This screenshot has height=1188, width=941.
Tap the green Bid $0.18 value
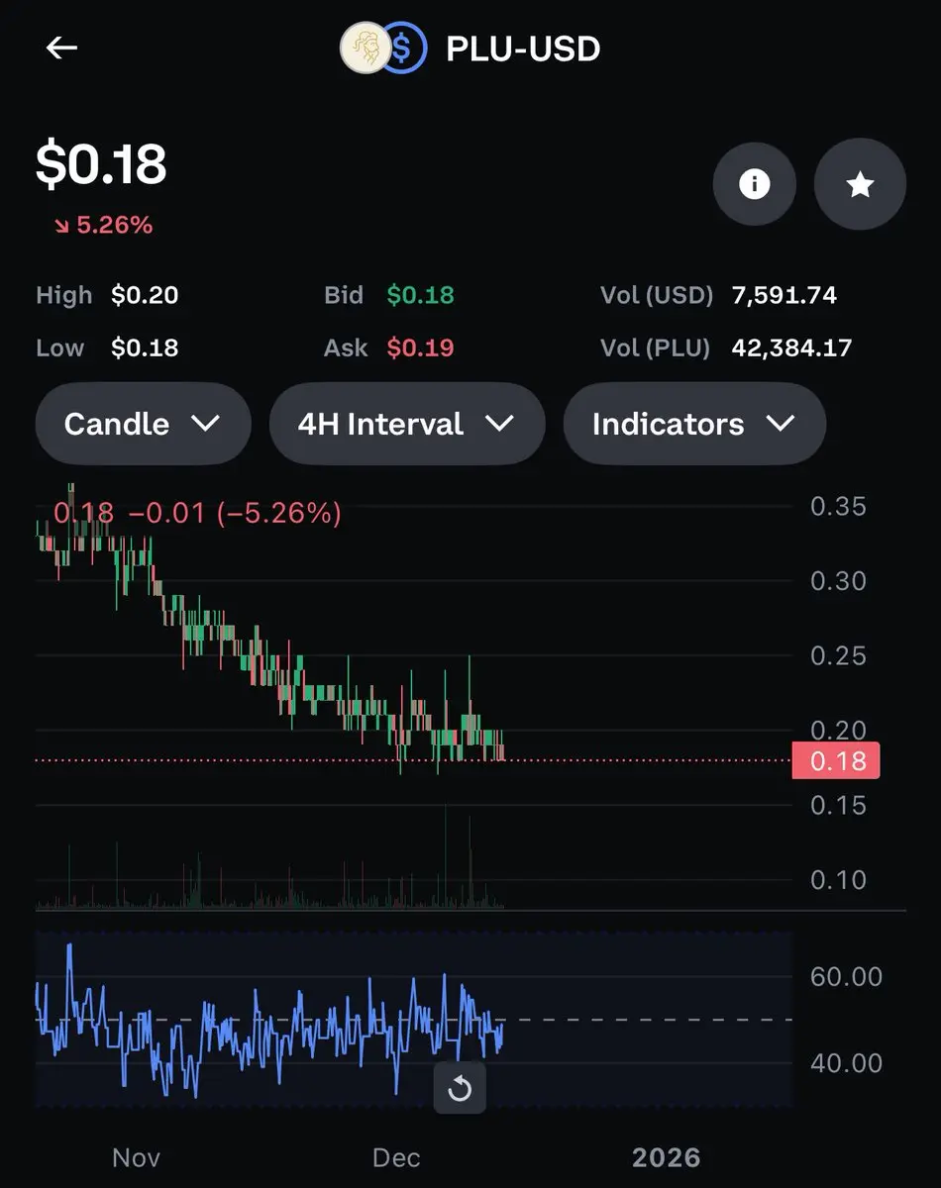pos(420,295)
